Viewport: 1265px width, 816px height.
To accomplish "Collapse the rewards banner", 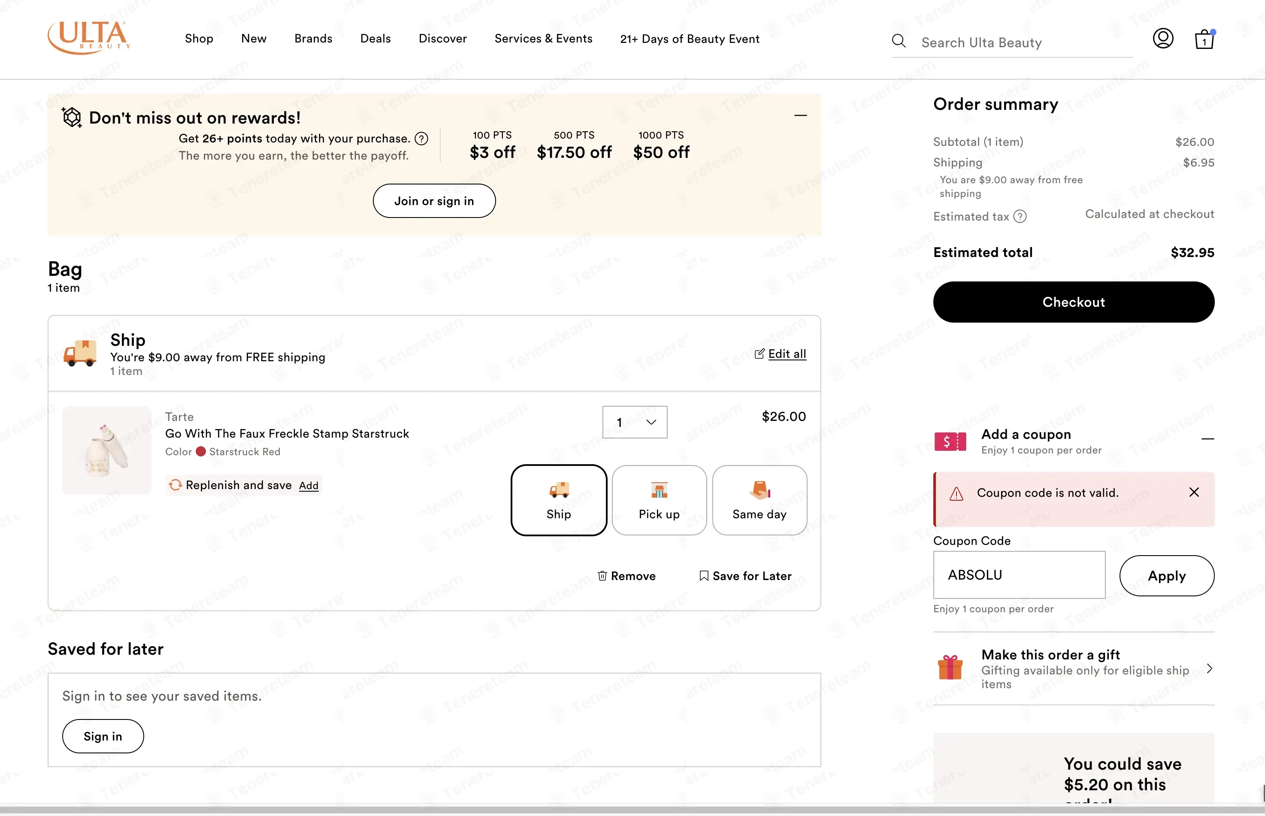I will click(x=801, y=115).
